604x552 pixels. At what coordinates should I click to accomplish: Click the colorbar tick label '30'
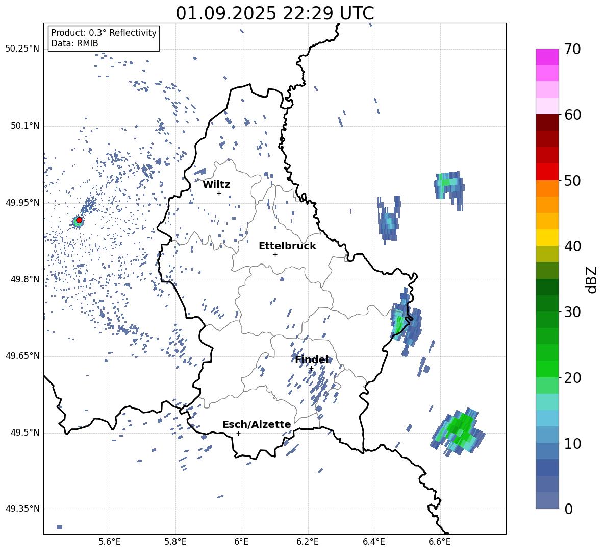point(573,312)
